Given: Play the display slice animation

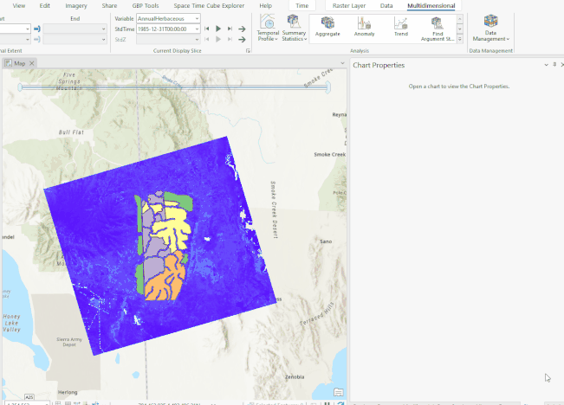Looking at the screenshot, I should point(218,29).
